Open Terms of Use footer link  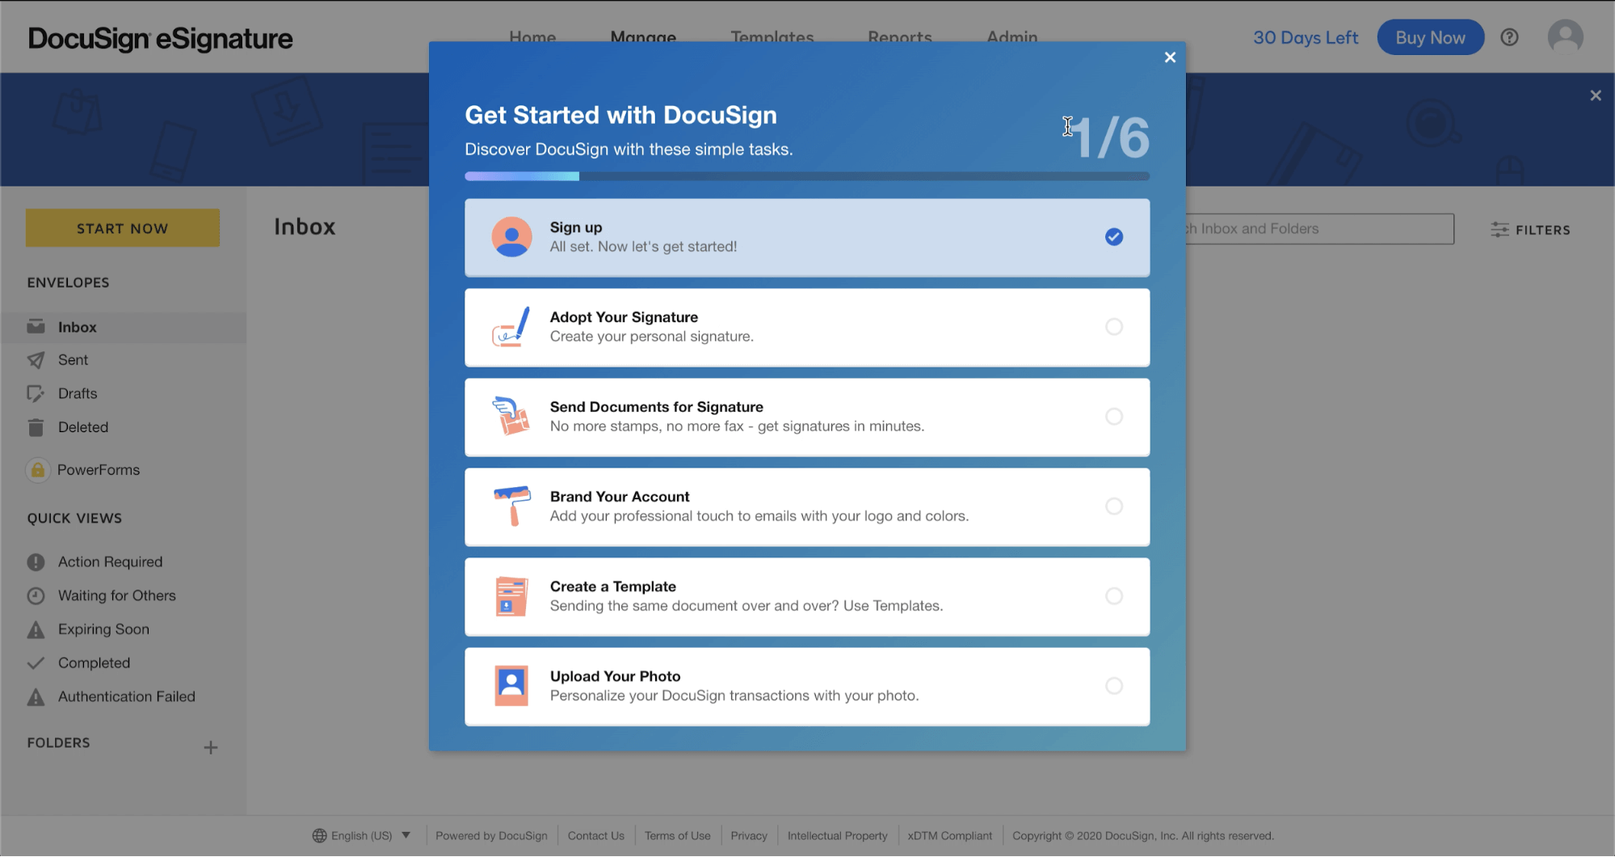click(678, 836)
